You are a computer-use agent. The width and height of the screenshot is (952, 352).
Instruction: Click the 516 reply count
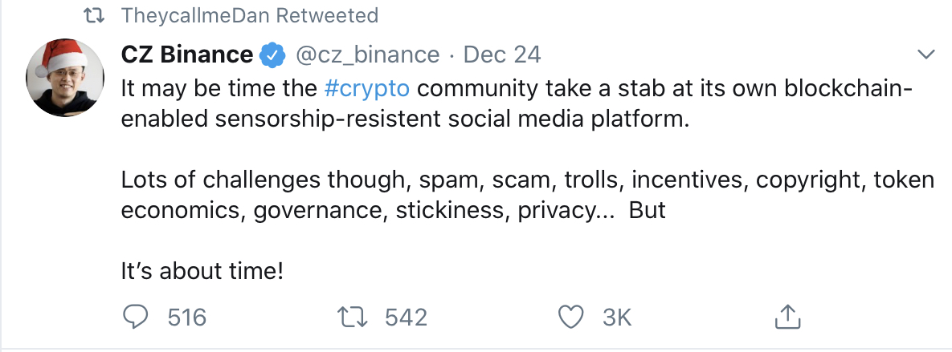186,318
